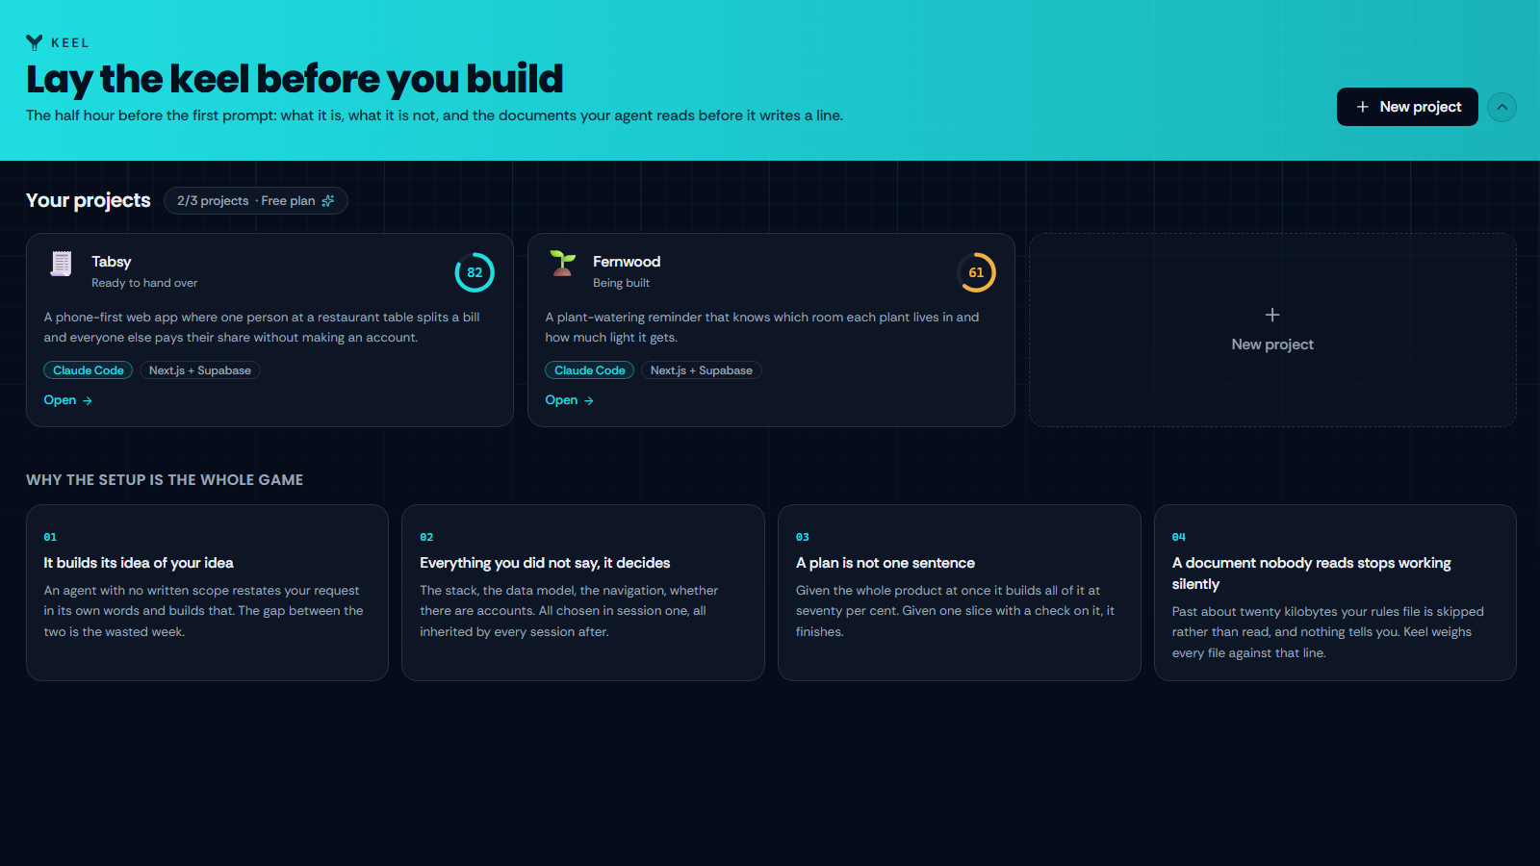Image resolution: width=1540 pixels, height=866 pixels.
Task: Click the 'Ready to hand over' status text
Action: coord(144,283)
